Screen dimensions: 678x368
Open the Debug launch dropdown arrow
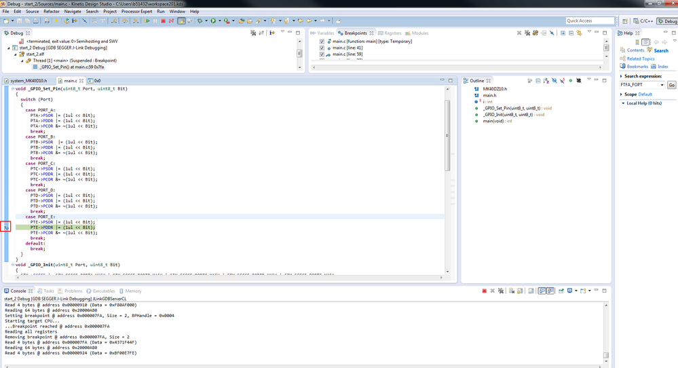pos(206,21)
